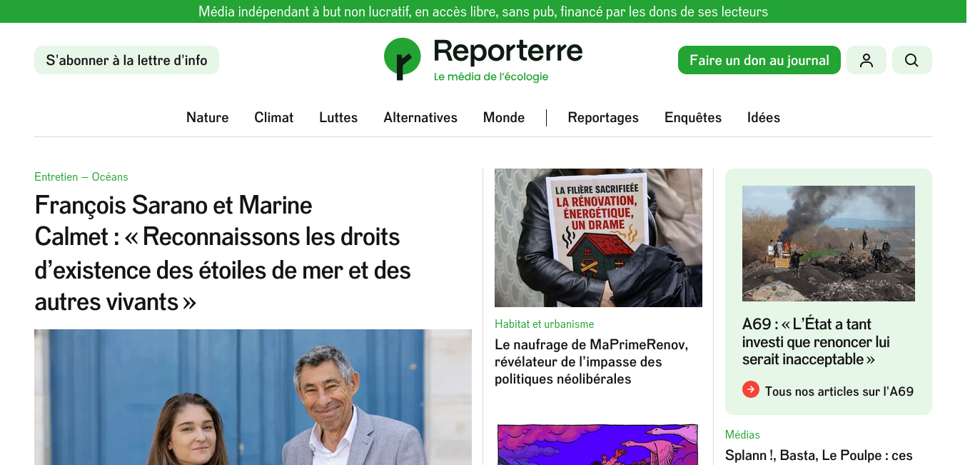Screen dimensions: 975x465
Task: Click the red arrow icon for A69 articles
Action: [x=751, y=389]
